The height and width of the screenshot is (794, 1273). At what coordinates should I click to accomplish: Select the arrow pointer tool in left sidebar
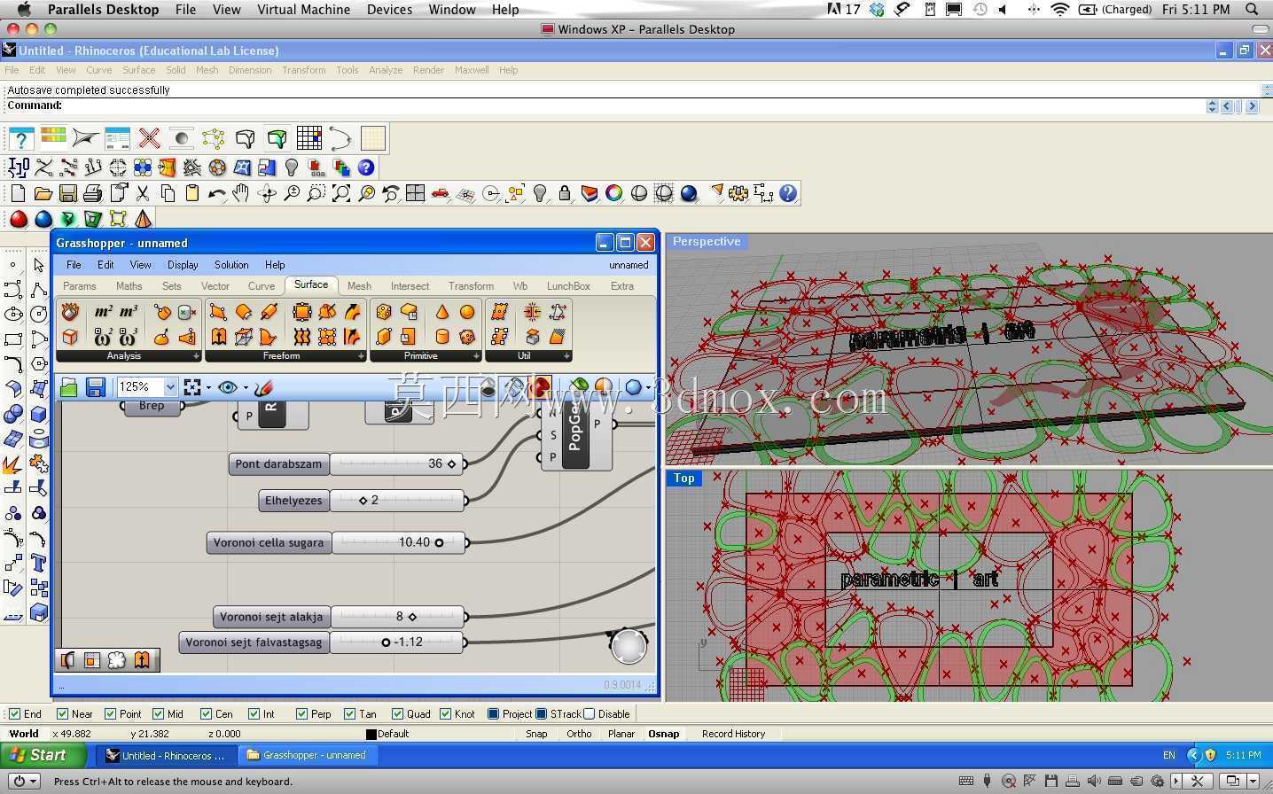pyautogui.click(x=38, y=265)
